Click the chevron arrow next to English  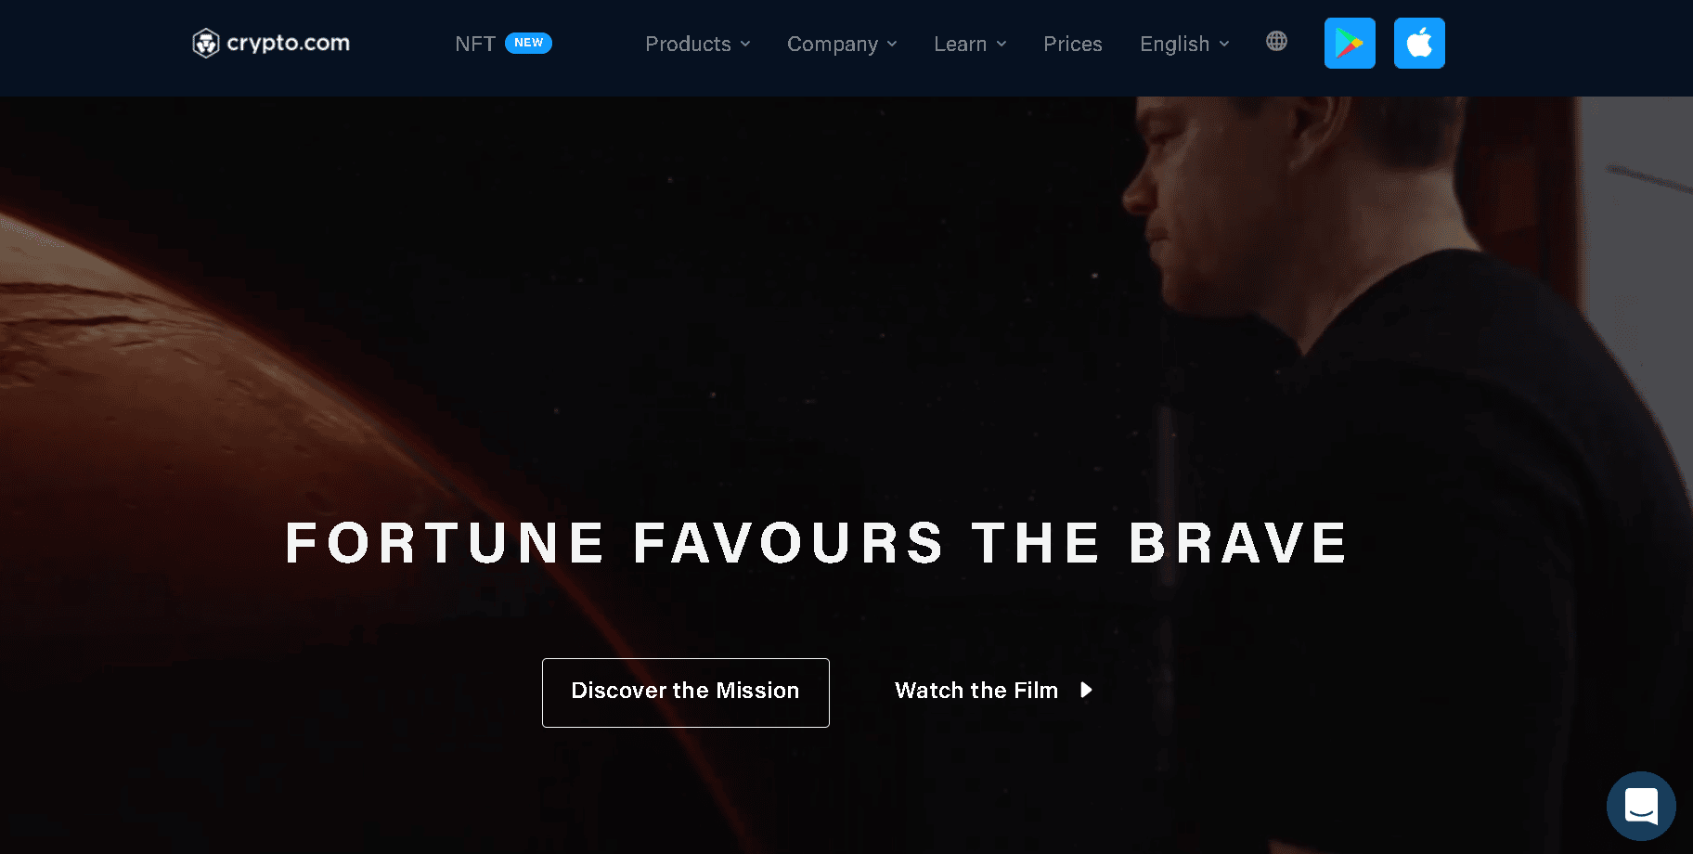coord(1224,44)
